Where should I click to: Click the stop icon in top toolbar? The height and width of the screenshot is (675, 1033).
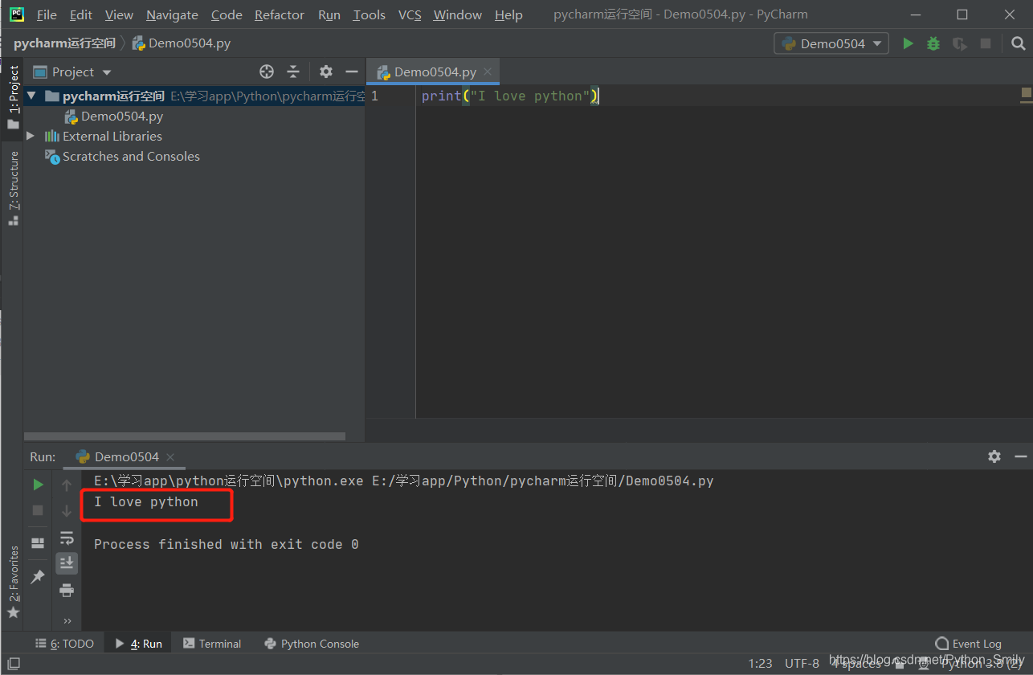click(986, 43)
